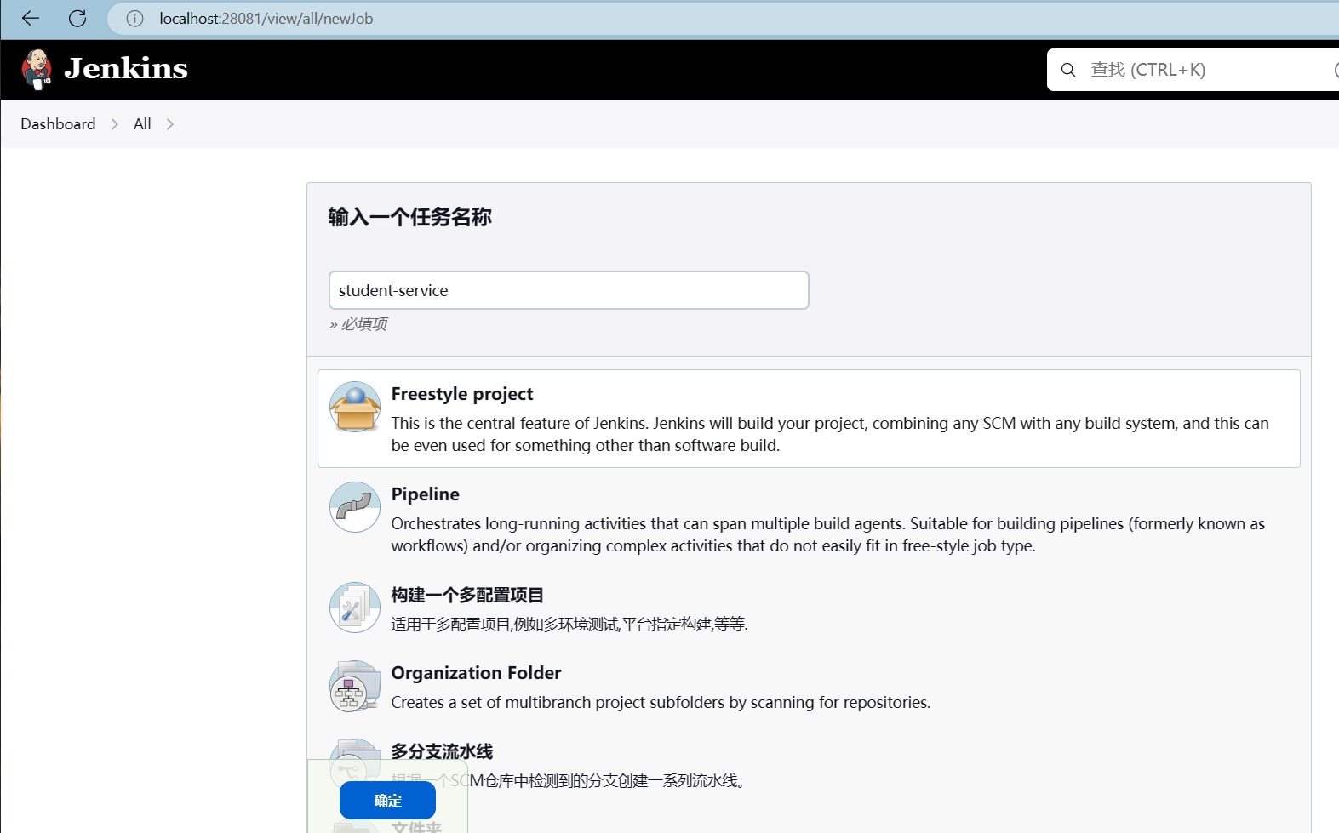
Task: Select the multi-configuration project icon
Action: pyautogui.click(x=355, y=608)
